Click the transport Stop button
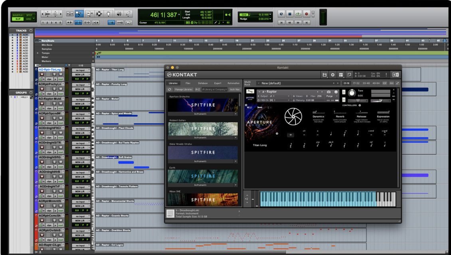This screenshot has height=255, width=451. point(290,14)
